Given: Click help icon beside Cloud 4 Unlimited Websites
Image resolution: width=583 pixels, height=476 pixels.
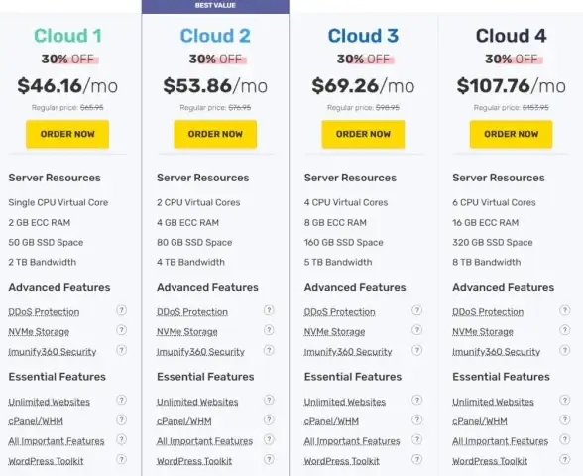Looking at the screenshot, I should (x=565, y=400).
